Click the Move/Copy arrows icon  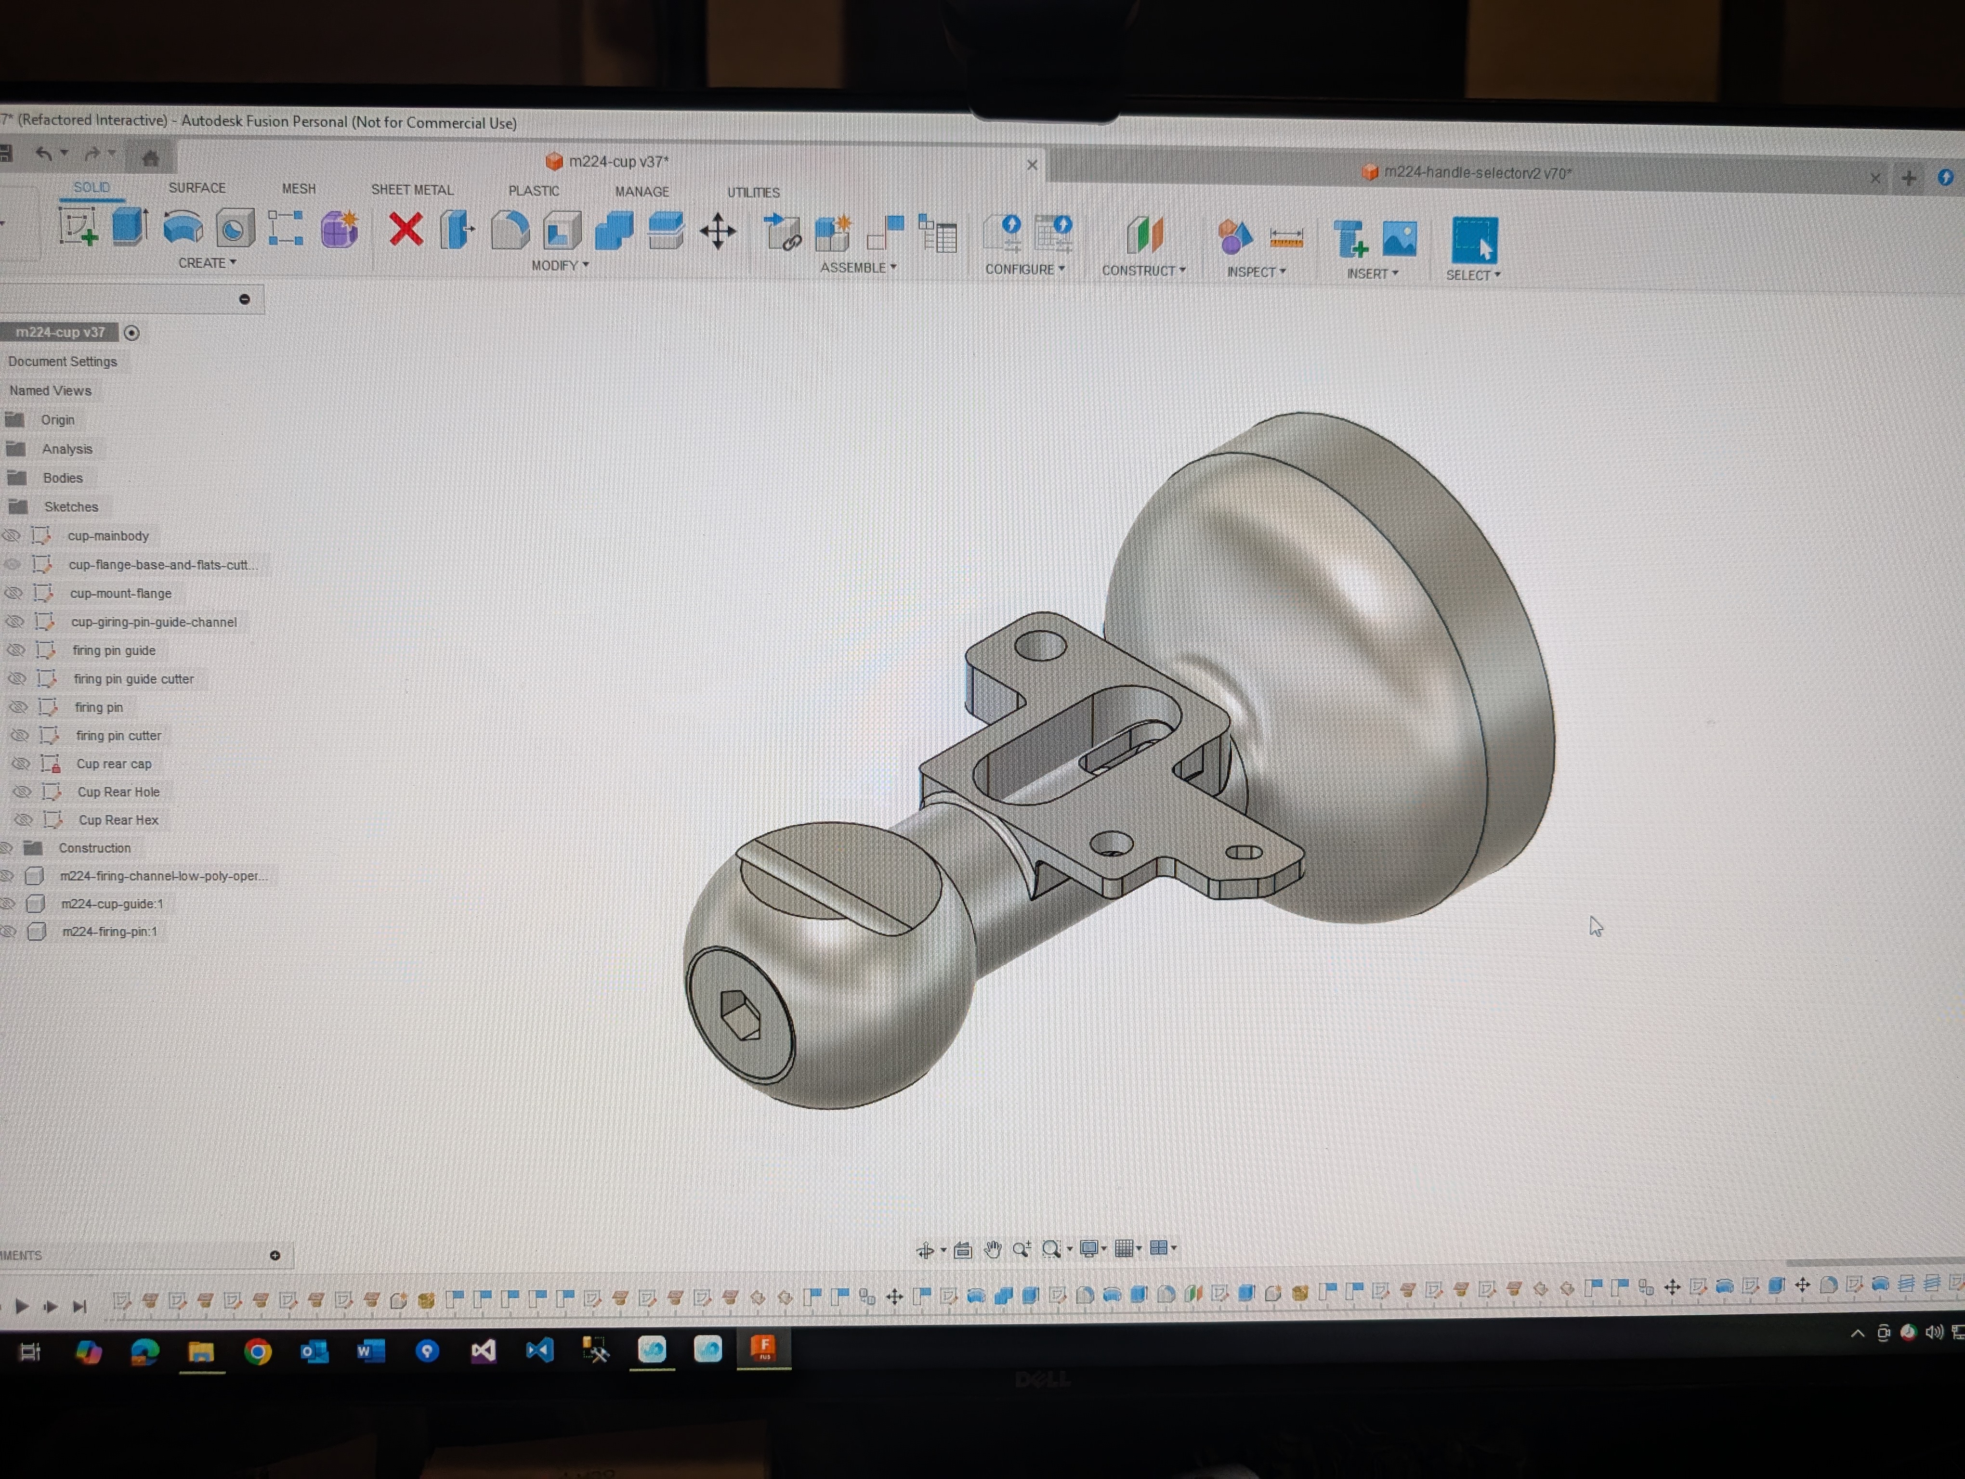tap(718, 232)
